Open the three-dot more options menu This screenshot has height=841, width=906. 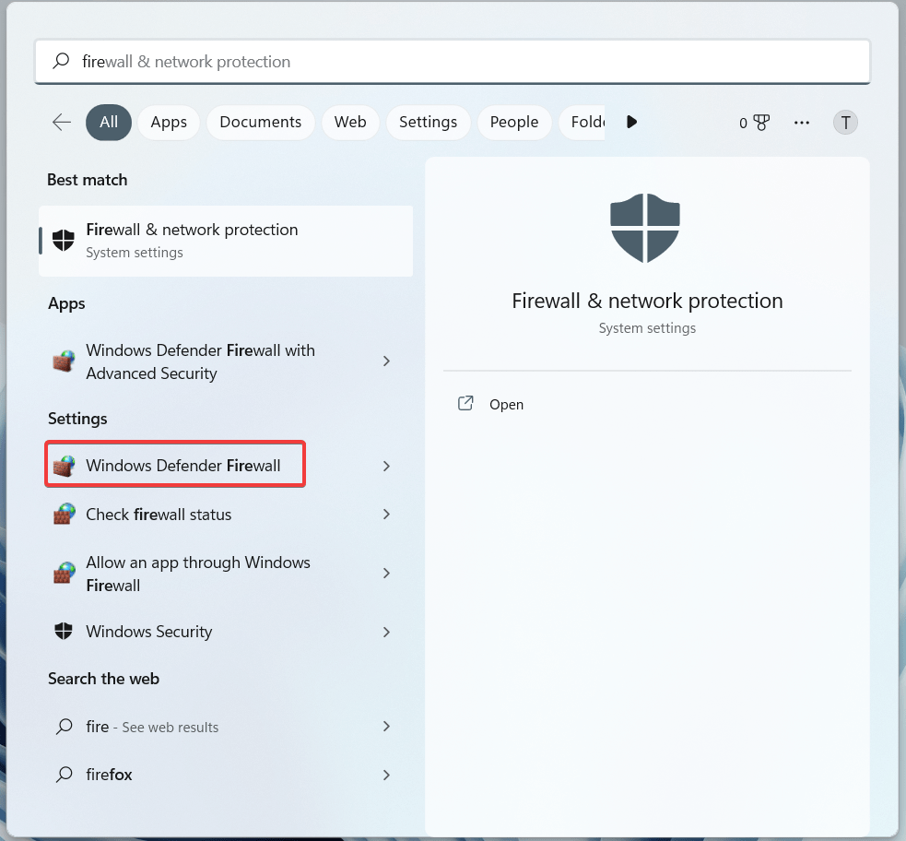pos(802,123)
